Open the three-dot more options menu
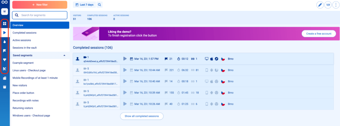 tap(336, 5)
